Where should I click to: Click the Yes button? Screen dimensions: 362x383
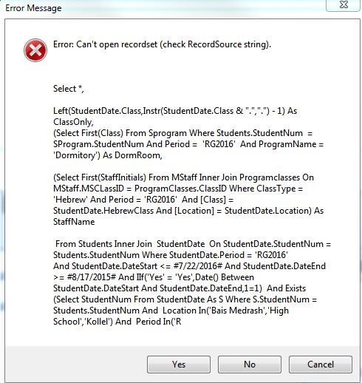179,365
